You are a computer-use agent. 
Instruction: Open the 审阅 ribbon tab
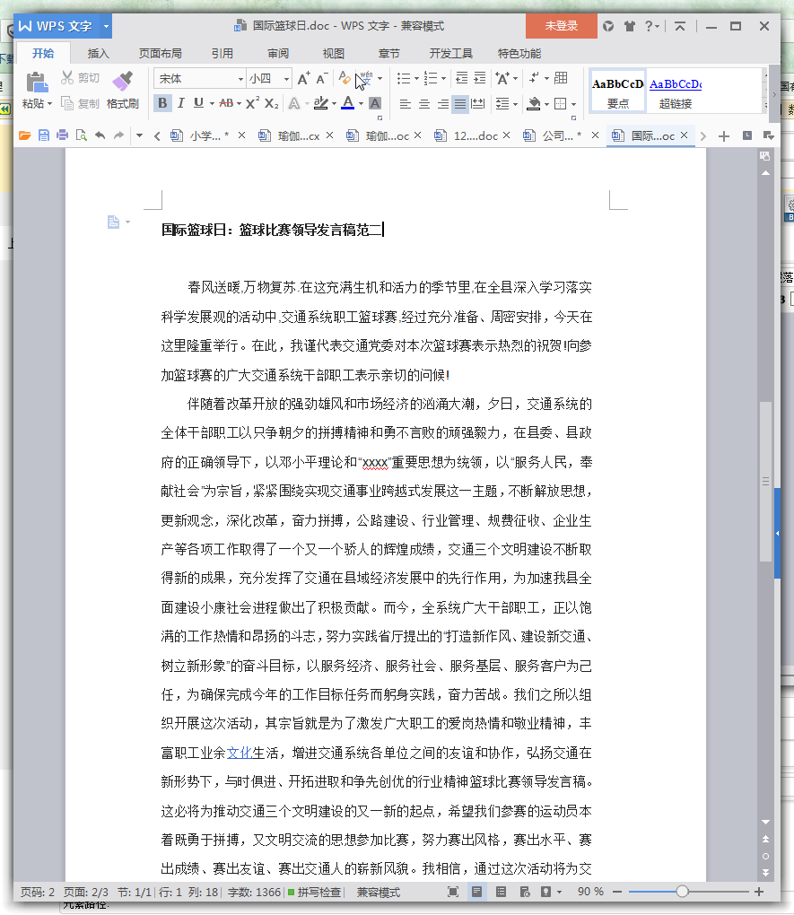pos(278,54)
